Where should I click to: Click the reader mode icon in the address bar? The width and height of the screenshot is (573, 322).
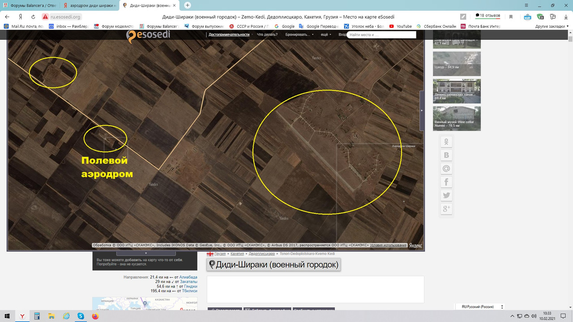pos(463,17)
